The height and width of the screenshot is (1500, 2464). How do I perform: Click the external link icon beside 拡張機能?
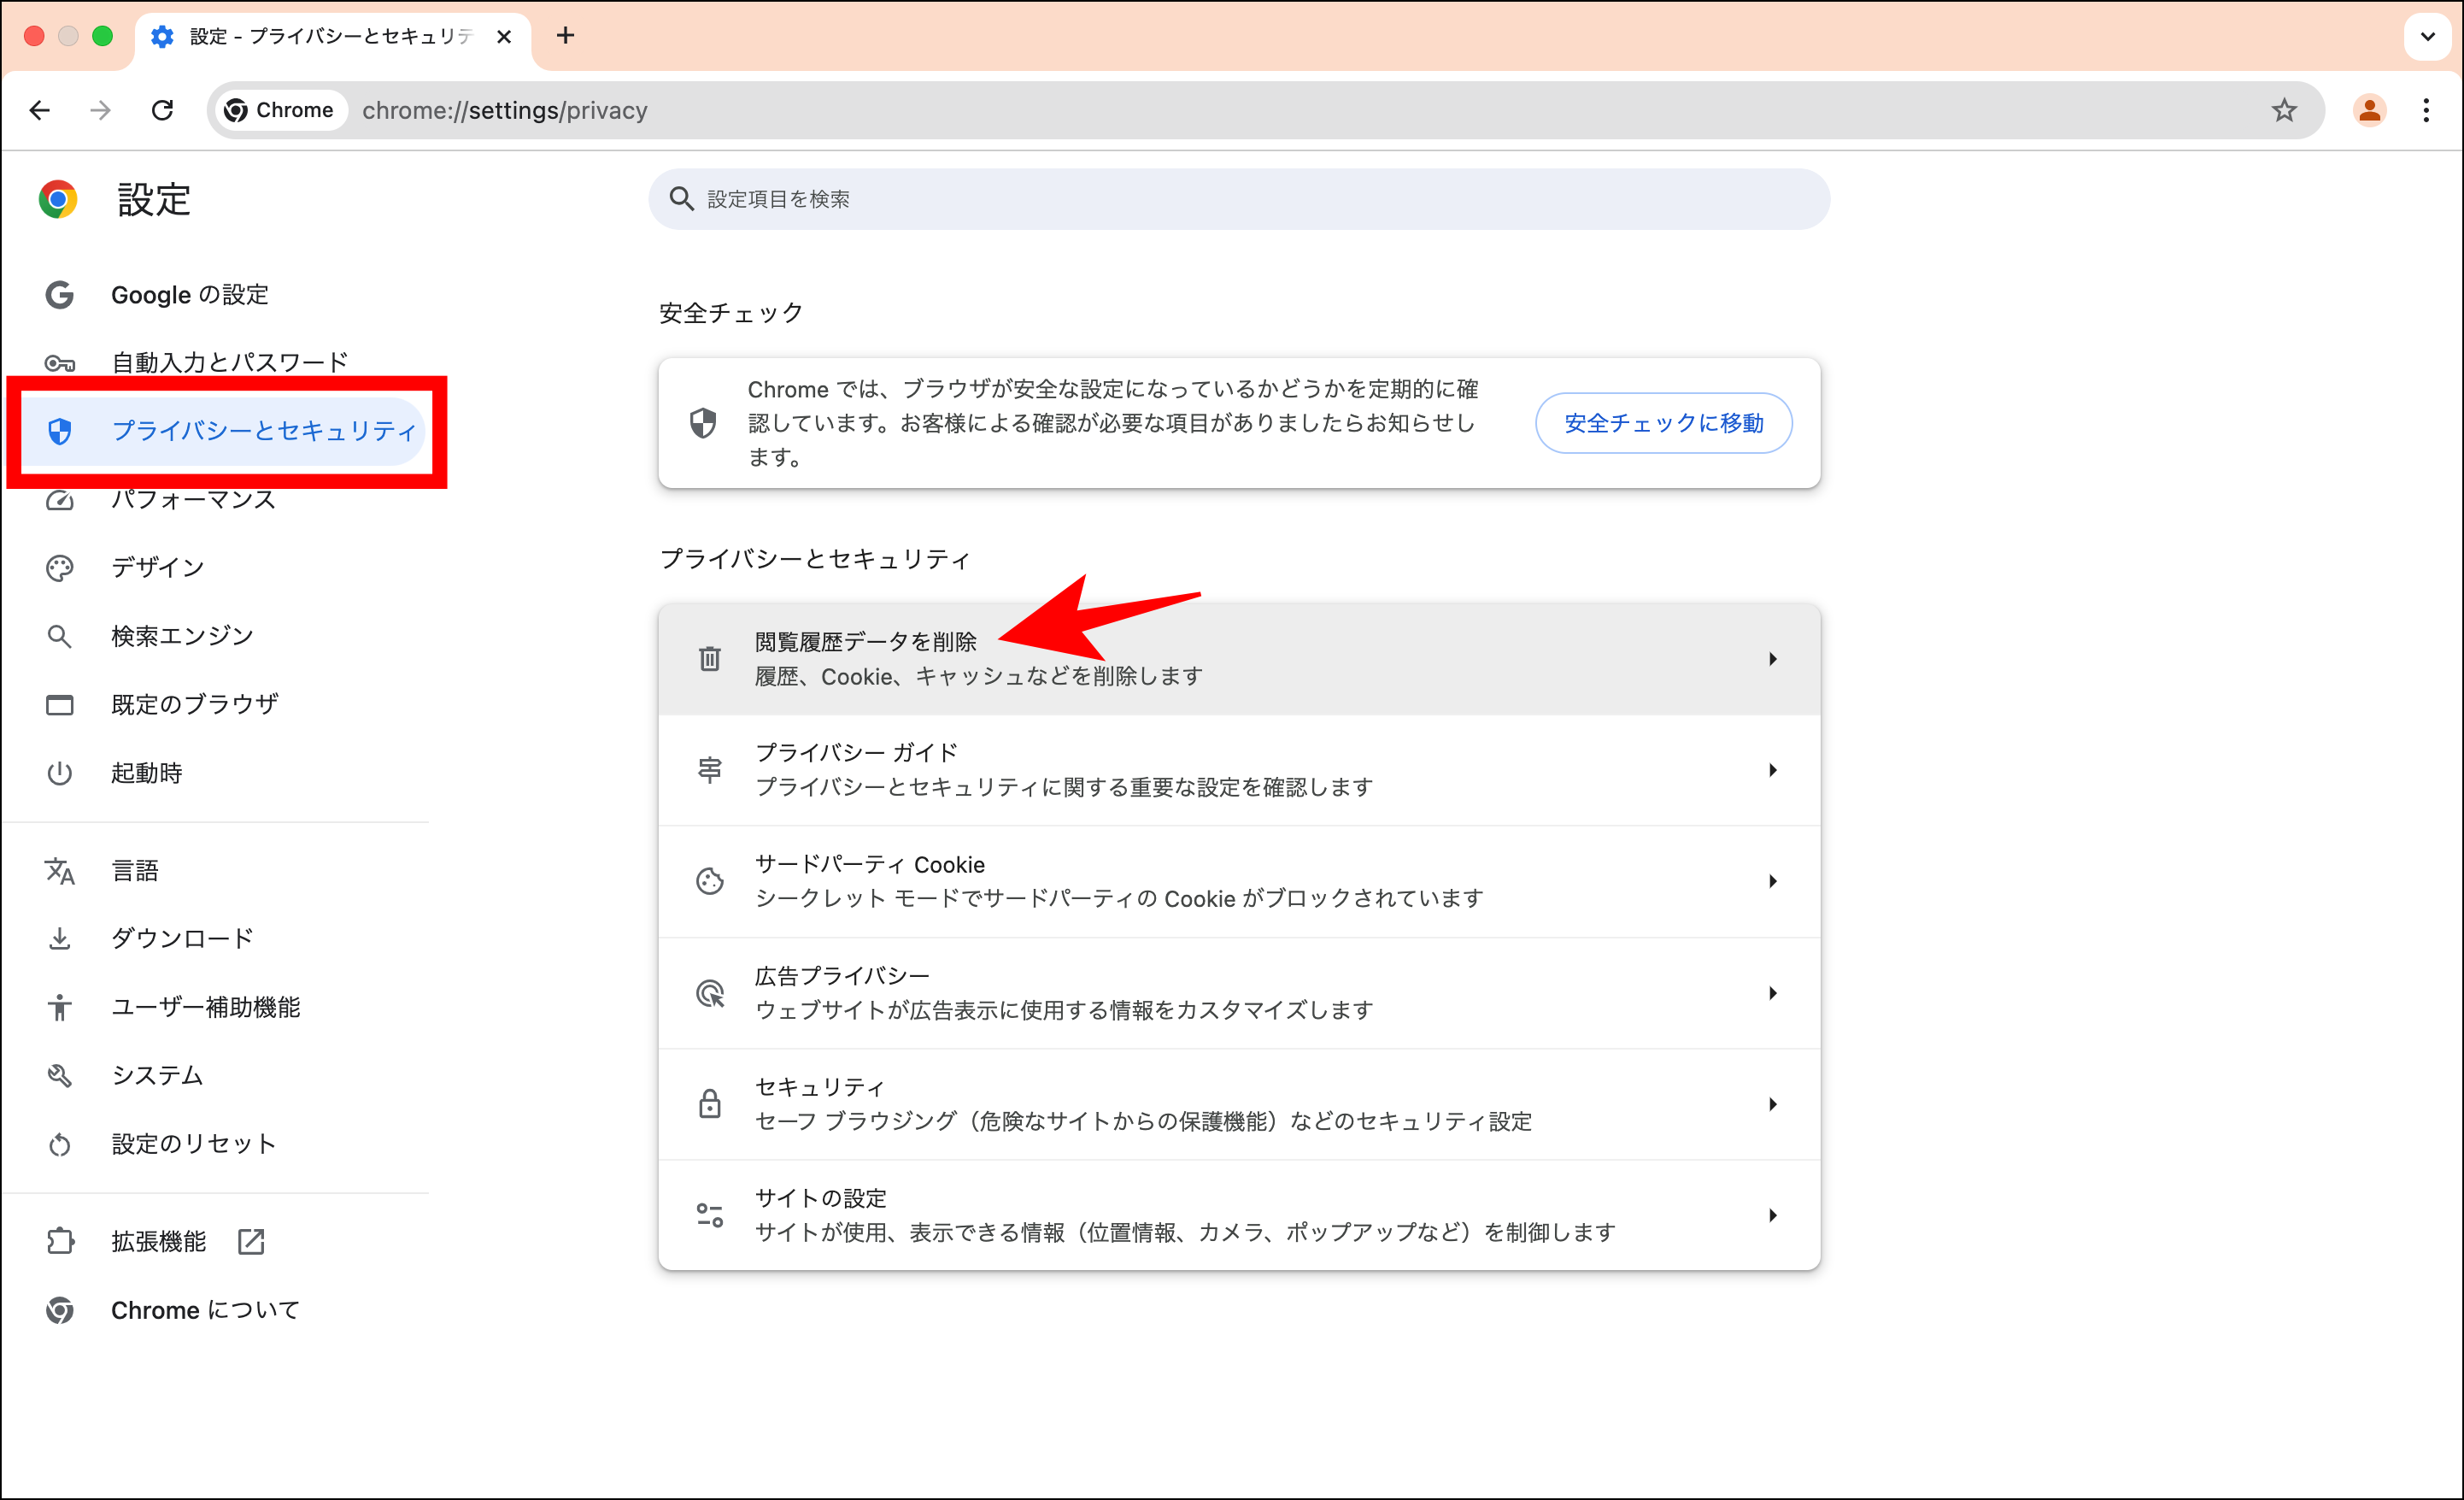tap(251, 1242)
